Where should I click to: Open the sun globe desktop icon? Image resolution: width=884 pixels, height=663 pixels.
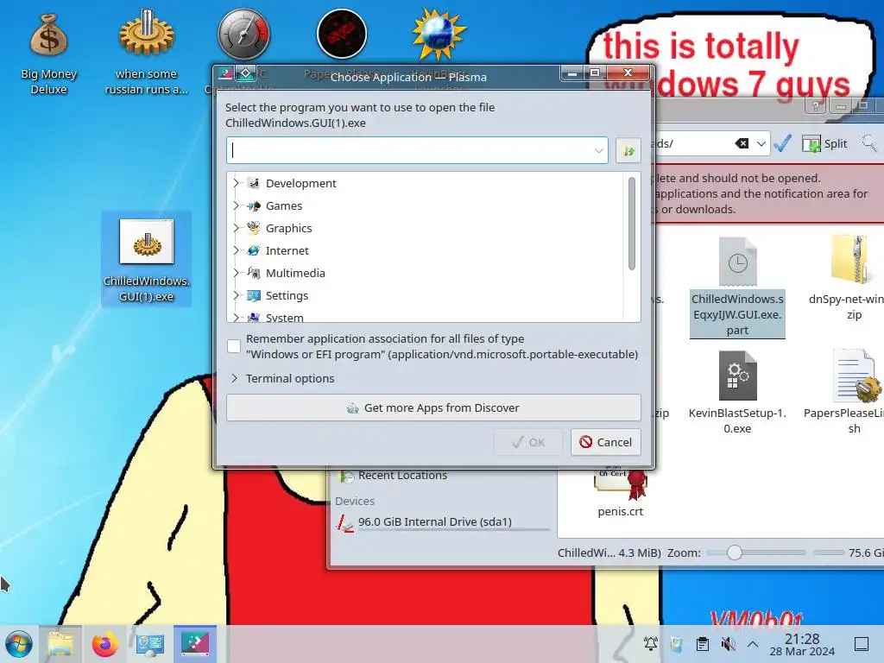[x=439, y=35]
